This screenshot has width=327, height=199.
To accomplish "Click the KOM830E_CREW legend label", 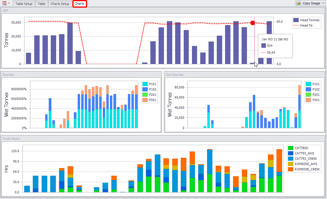I will point(307,169).
